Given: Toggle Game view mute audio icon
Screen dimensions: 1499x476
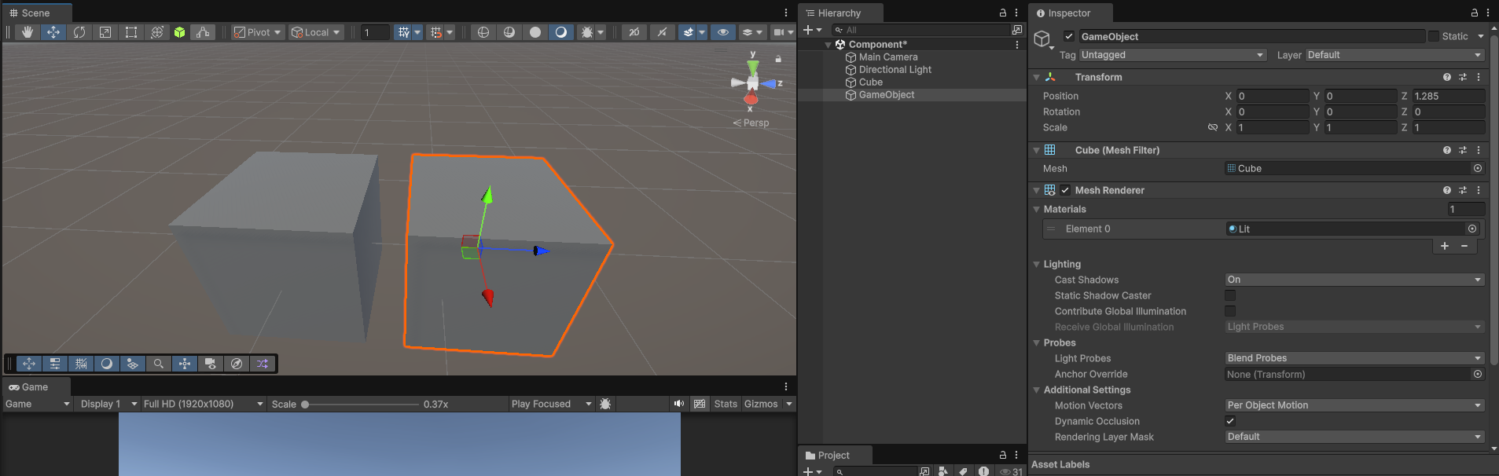Looking at the screenshot, I should pyautogui.click(x=679, y=404).
